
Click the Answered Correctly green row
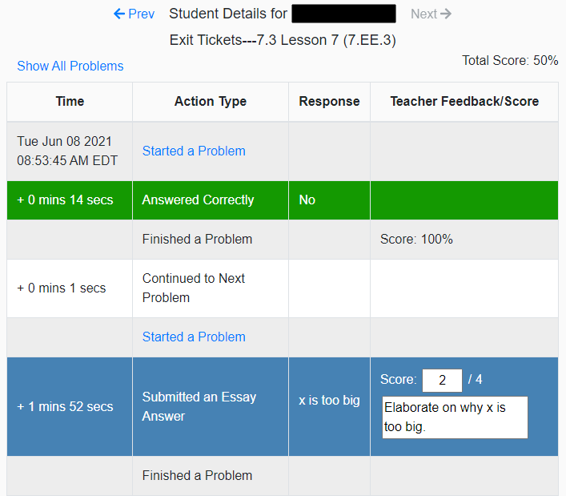point(198,200)
